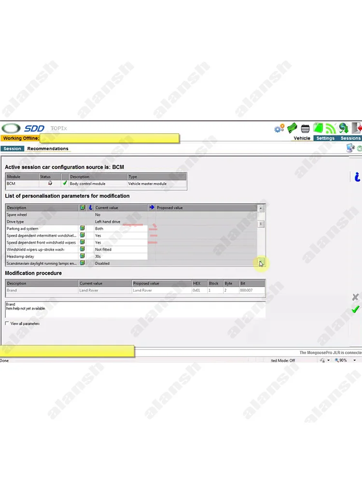Click the exit door icon
This screenshot has height=483, width=362.
coord(357,128)
